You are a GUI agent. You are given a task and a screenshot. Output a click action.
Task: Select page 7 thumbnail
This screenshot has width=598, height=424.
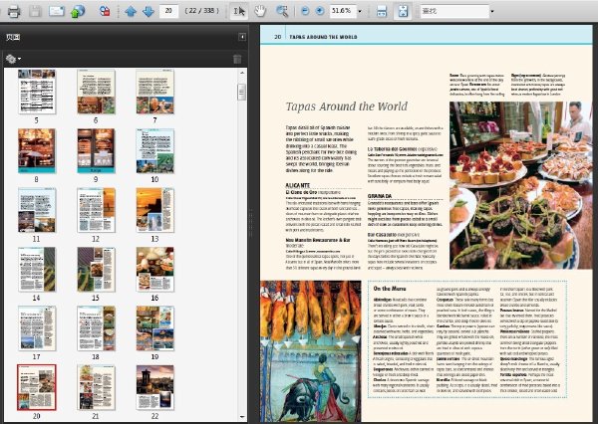point(154,92)
